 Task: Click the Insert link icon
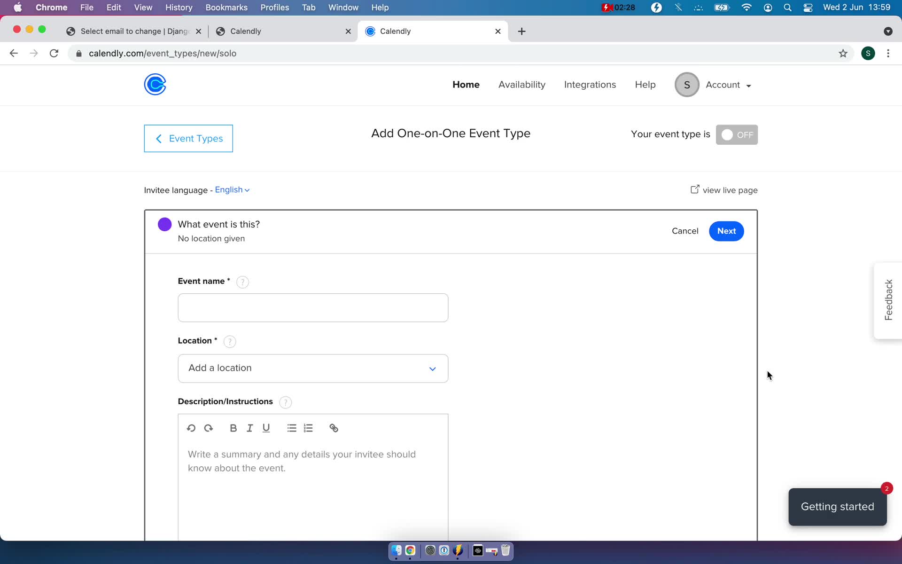pos(334,428)
